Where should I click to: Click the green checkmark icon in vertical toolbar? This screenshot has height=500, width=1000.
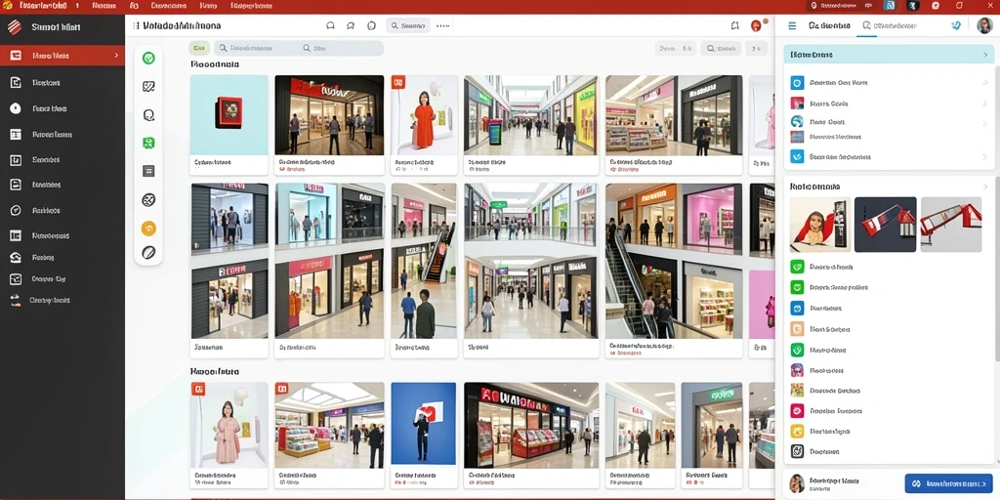pyautogui.click(x=148, y=58)
